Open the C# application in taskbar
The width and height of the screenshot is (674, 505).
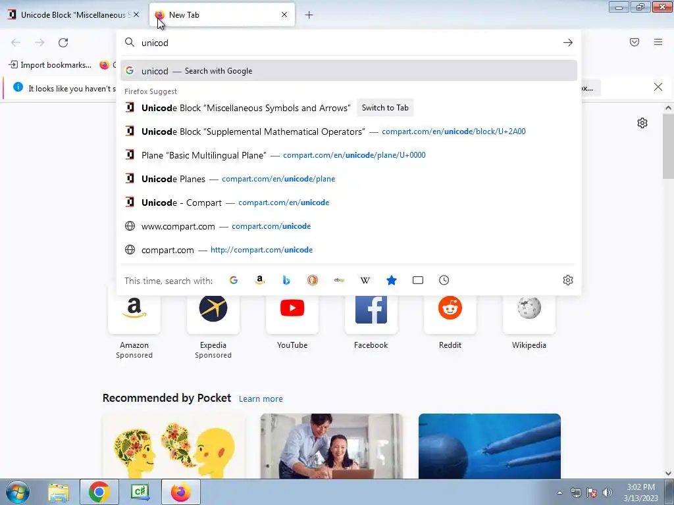click(x=140, y=492)
